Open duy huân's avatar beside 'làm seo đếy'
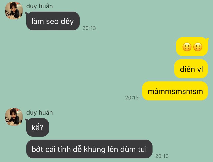This screenshot has width=213, height=162. (x=14, y=10)
